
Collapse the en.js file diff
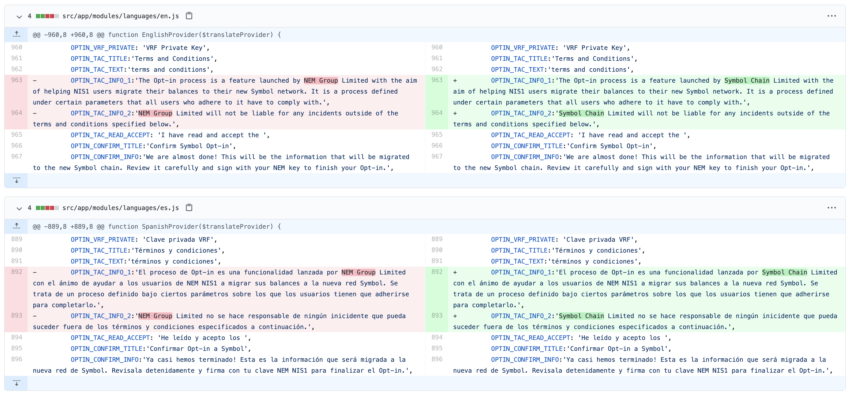[x=19, y=16]
